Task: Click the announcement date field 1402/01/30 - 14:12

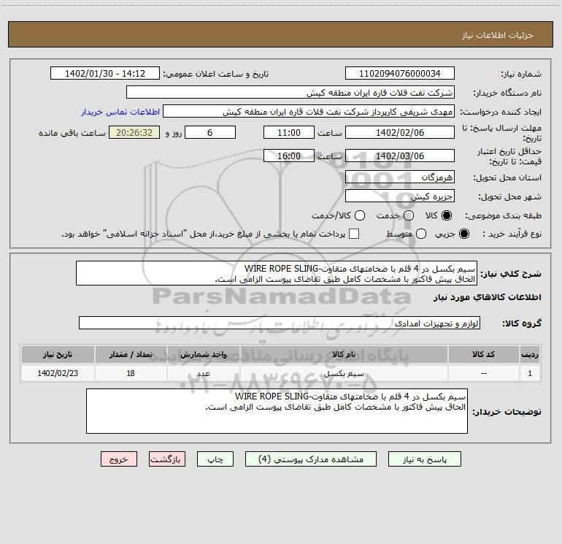Action: tap(105, 74)
